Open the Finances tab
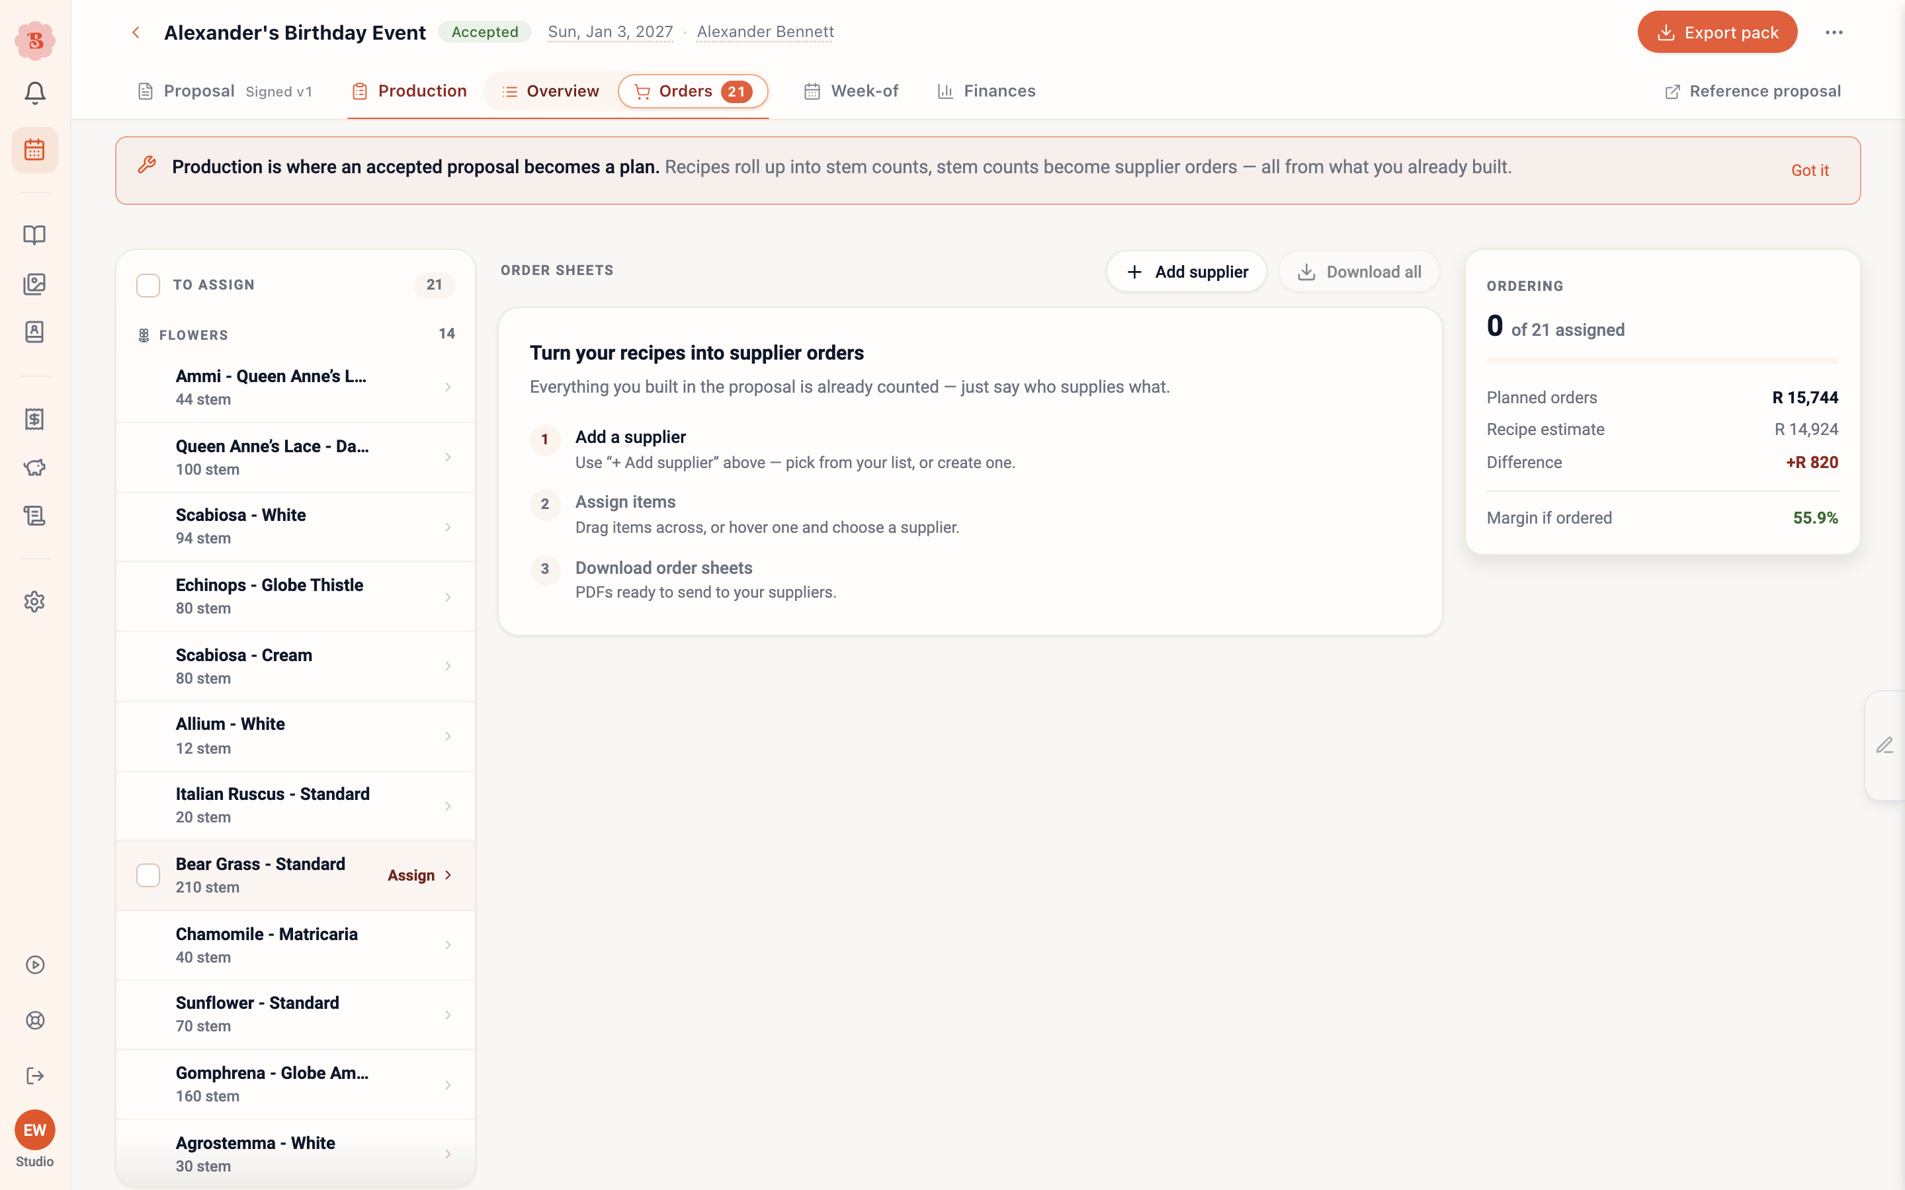1905x1190 pixels. (986, 91)
